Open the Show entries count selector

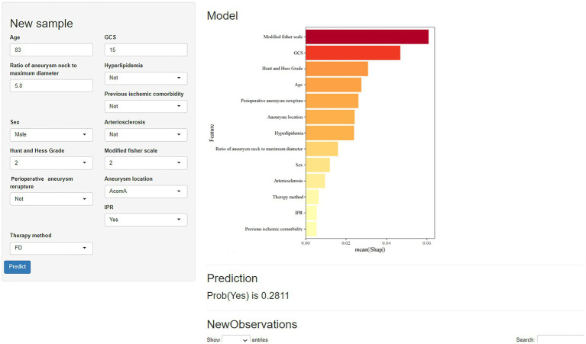(236, 339)
